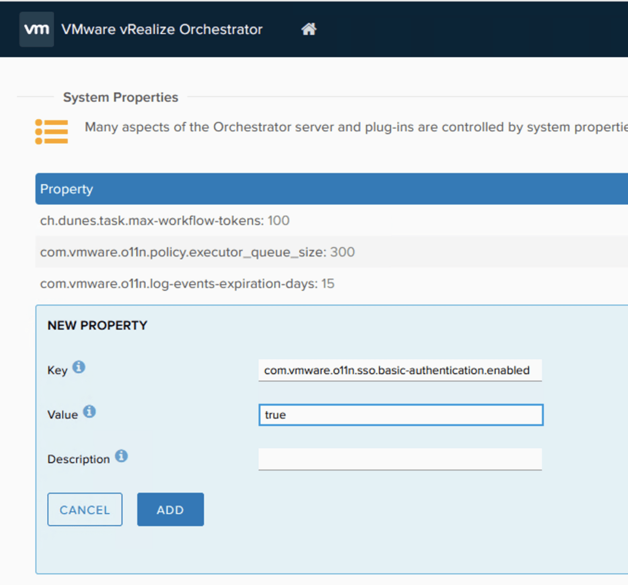Click the VMware vm logo
Image resolution: width=628 pixels, height=585 pixels.
coord(36,29)
